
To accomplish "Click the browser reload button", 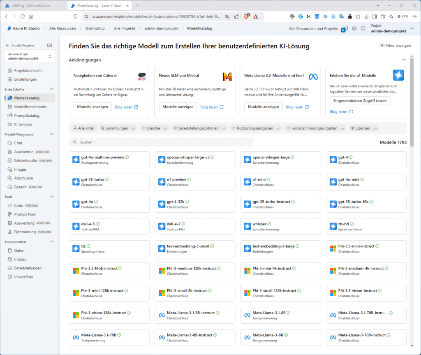I will pyautogui.click(x=23, y=17).
